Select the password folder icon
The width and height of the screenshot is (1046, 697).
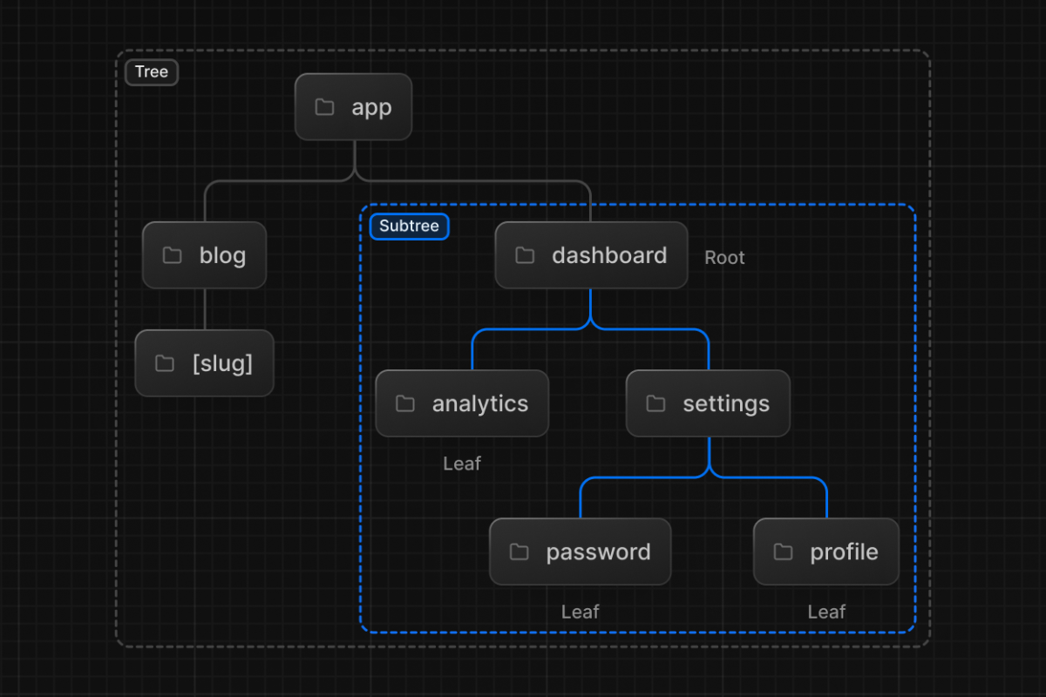click(520, 552)
